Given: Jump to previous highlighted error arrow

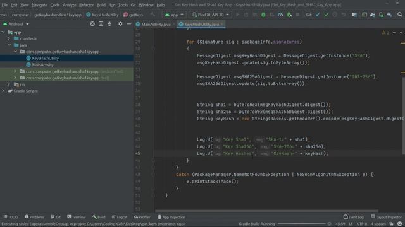Looking at the screenshot, I should tap(394, 33).
